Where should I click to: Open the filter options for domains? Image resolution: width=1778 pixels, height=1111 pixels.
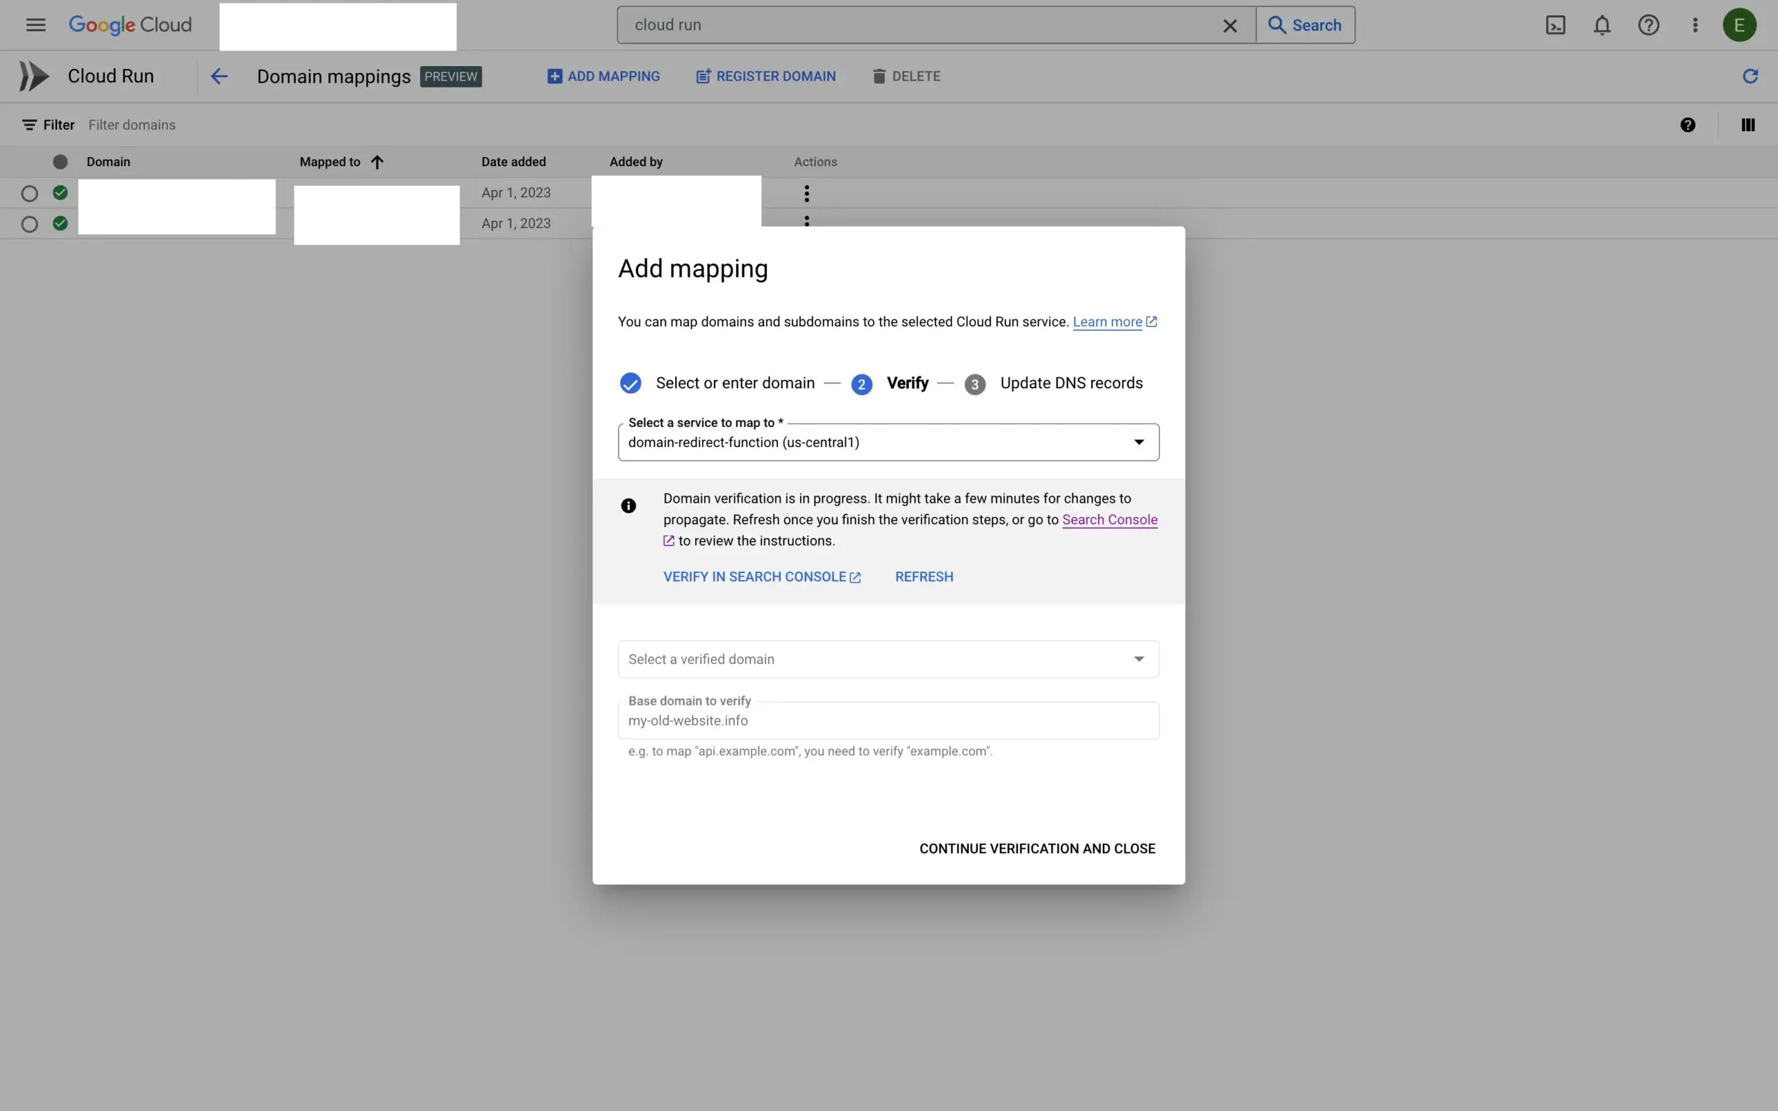pos(48,124)
